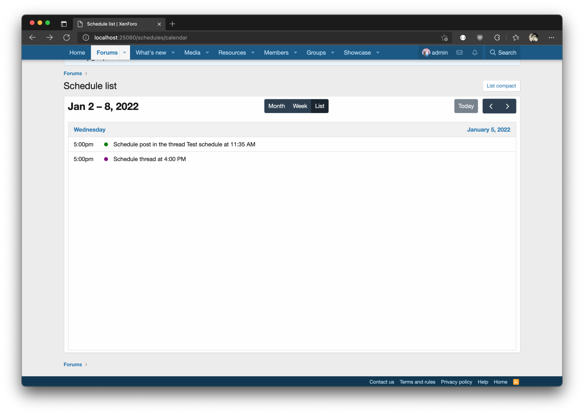584x415 pixels.
Task: Open browser extensions puzzle icon
Action: pos(497,37)
